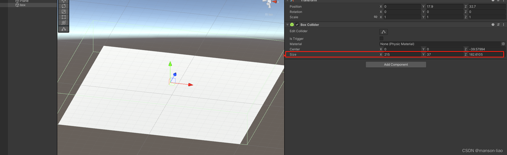Open Box Collider more options menu
Screen dimensions: 507x155
pyautogui.click(x=504, y=25)
